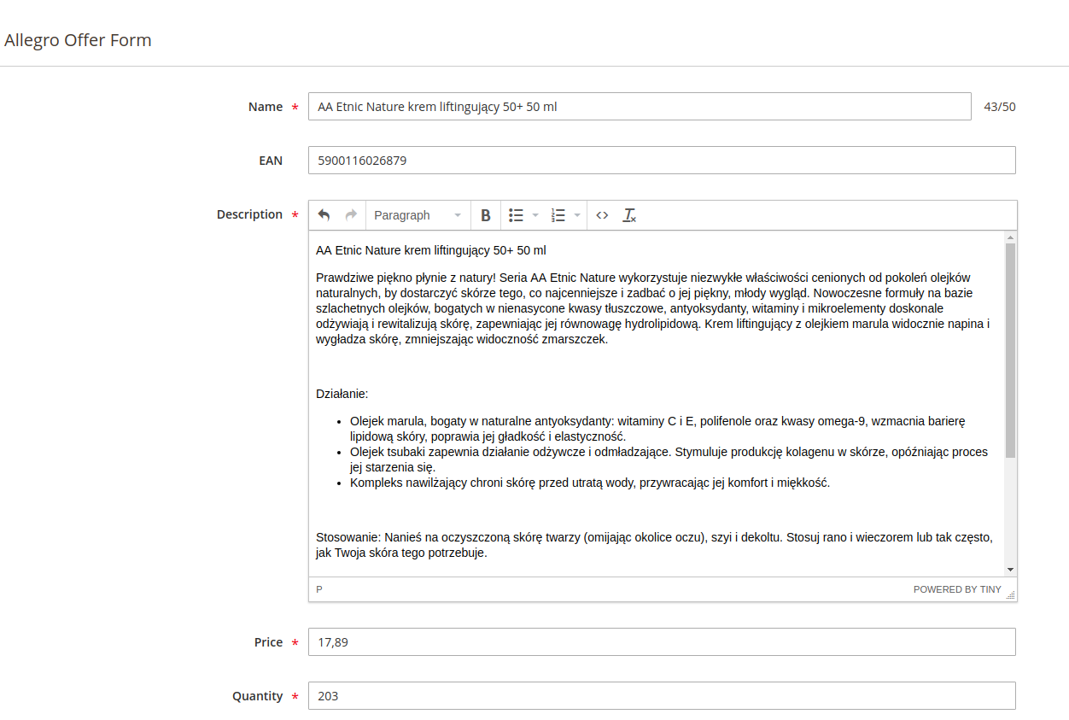Click the Name input field
1069x720 pixels.
[639, 107]
